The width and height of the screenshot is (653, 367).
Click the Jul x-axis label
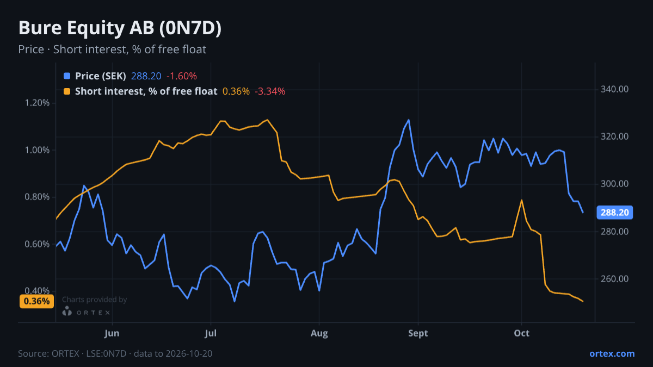pos(211,333)
